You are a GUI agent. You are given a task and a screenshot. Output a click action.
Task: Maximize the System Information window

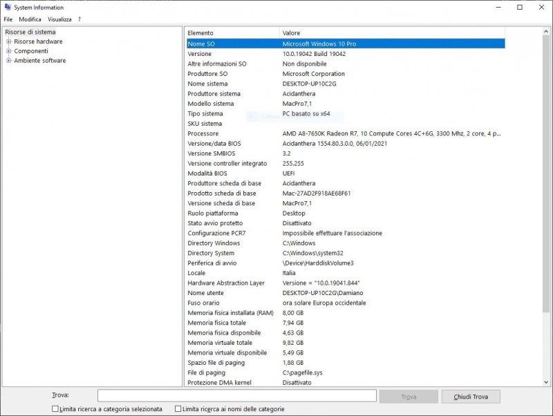coord(520,7)
